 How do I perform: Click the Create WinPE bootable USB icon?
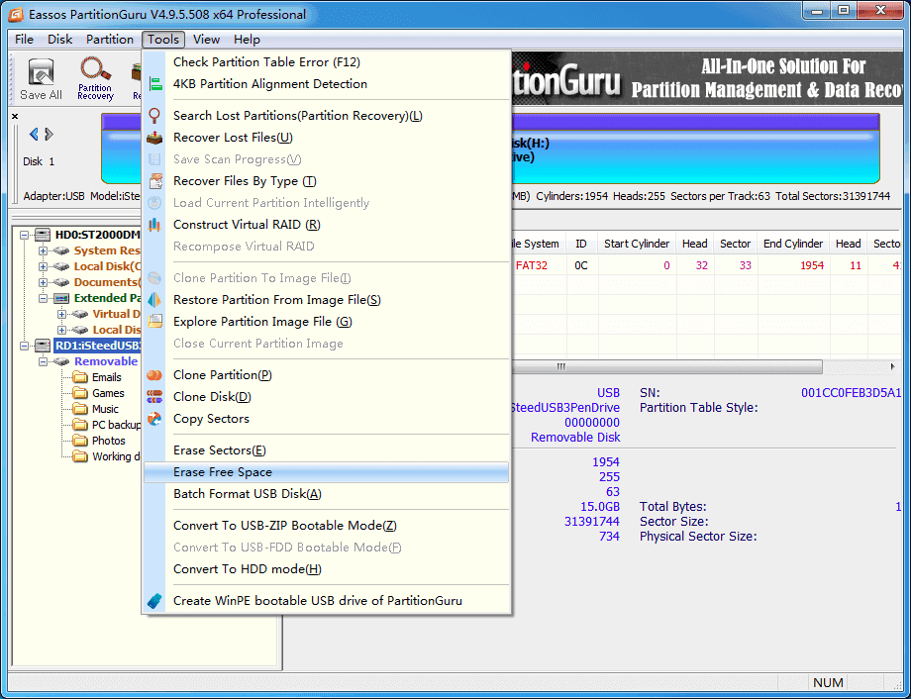pyautogui.click(x=154, y=601)
